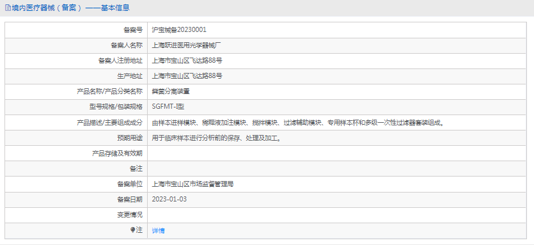This screenshot has width=534, height=245.
Task: Click the 备案号 row label
Action: click(x=133, y=30)
